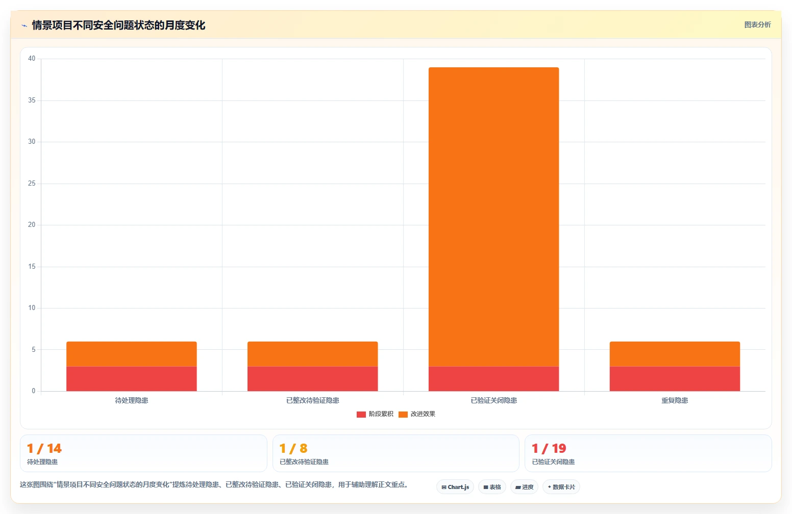792x514 pixels.
Task: Click the 待处理隐患 x-axis label
Action: (132, 400)
